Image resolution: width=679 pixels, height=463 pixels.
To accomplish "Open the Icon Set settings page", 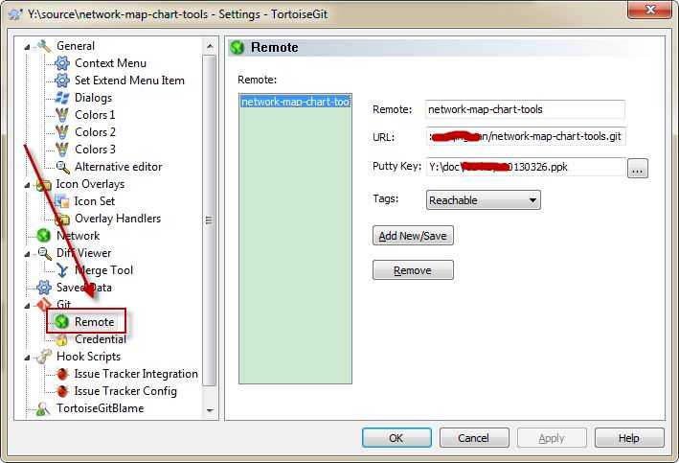I will tap(95, 201).
